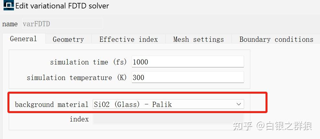320x139 pixels.
Task: Expand background material list via chevron arrow
Action: 239,104
